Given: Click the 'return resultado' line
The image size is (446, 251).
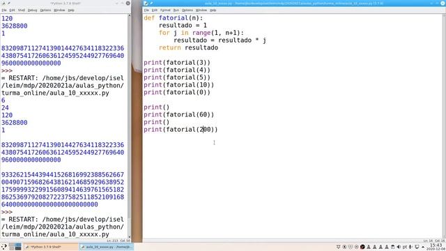Looking at the screenshot, I should [x=188, y=47].
